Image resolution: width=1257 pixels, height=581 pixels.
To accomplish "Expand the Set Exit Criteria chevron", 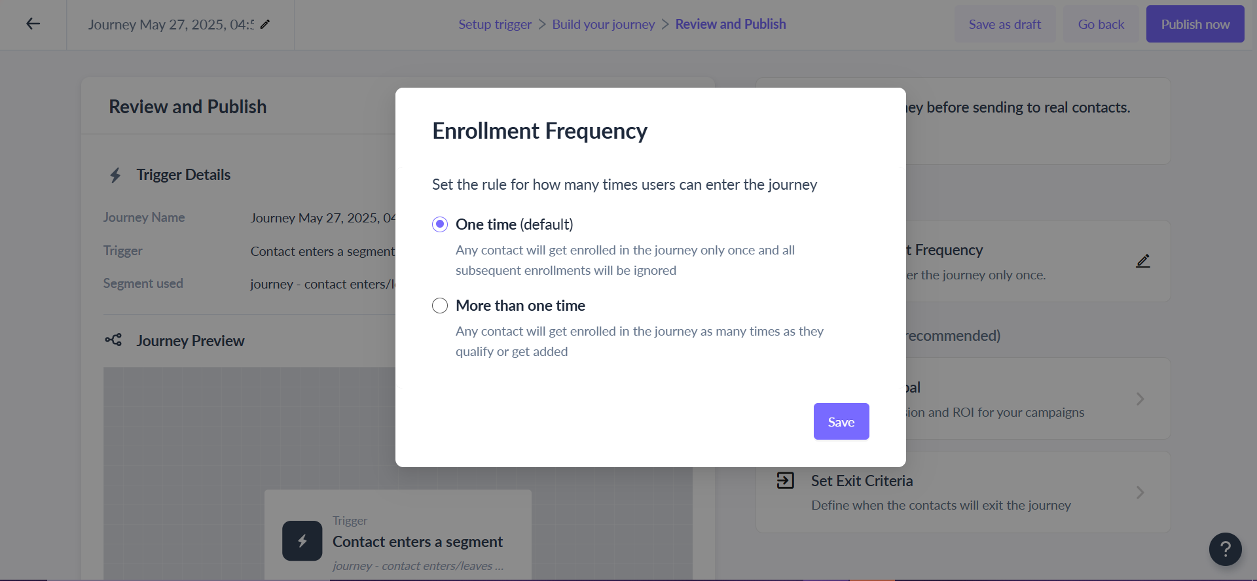I will click(x=1140, y=493).
